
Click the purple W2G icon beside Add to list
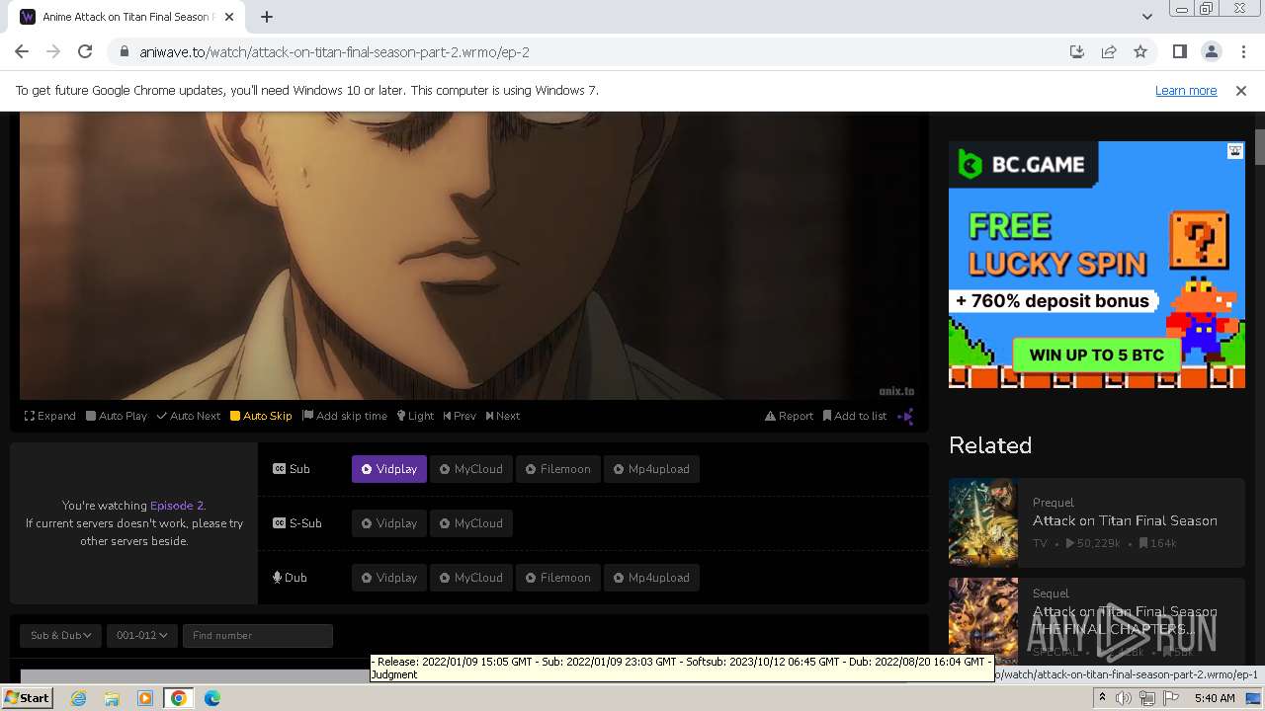(x=905, y=416)
